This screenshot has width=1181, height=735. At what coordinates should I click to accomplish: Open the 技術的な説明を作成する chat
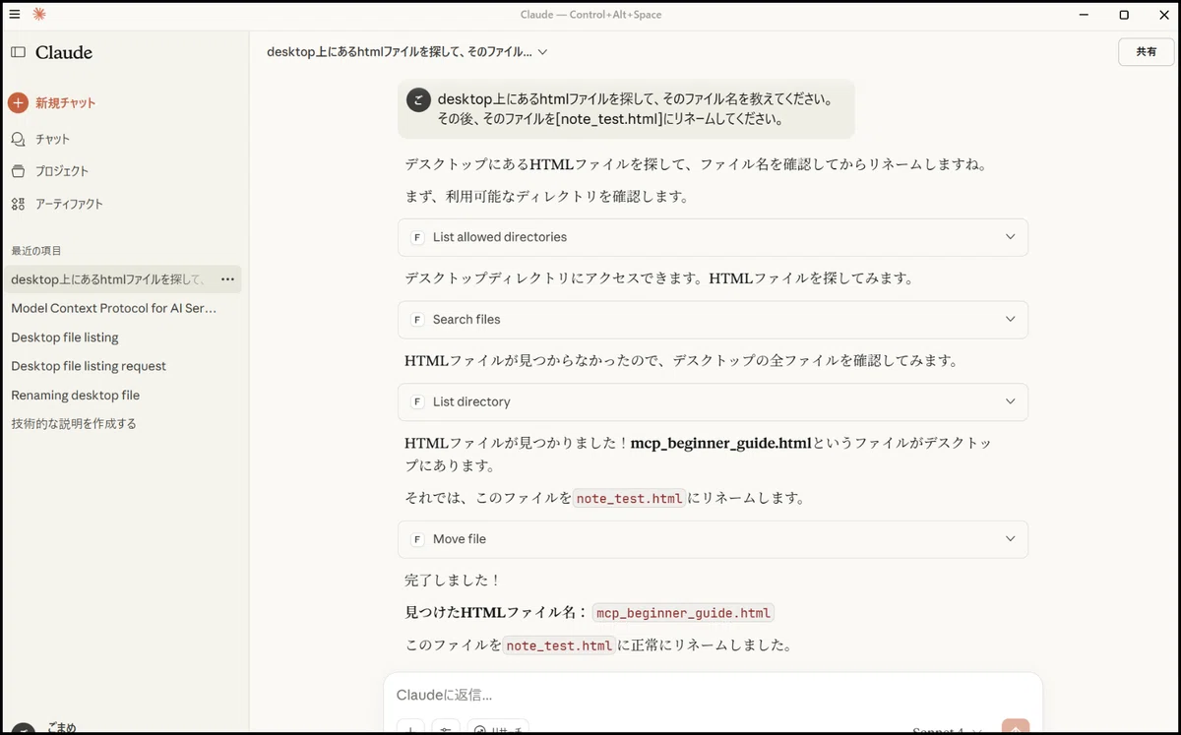pyautogui.click(x=74, y=424)
